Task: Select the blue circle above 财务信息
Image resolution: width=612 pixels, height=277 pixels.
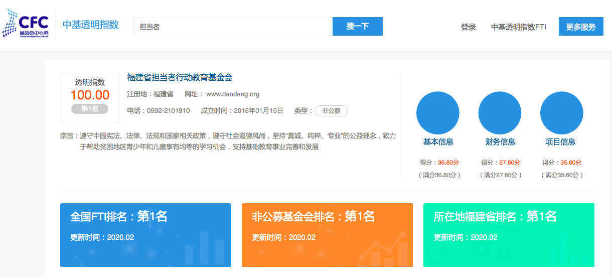Action: point(500,113)
